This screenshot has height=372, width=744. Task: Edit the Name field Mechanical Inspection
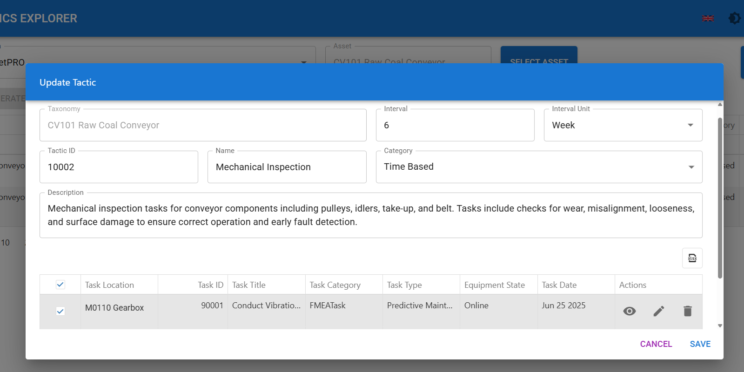287,167
